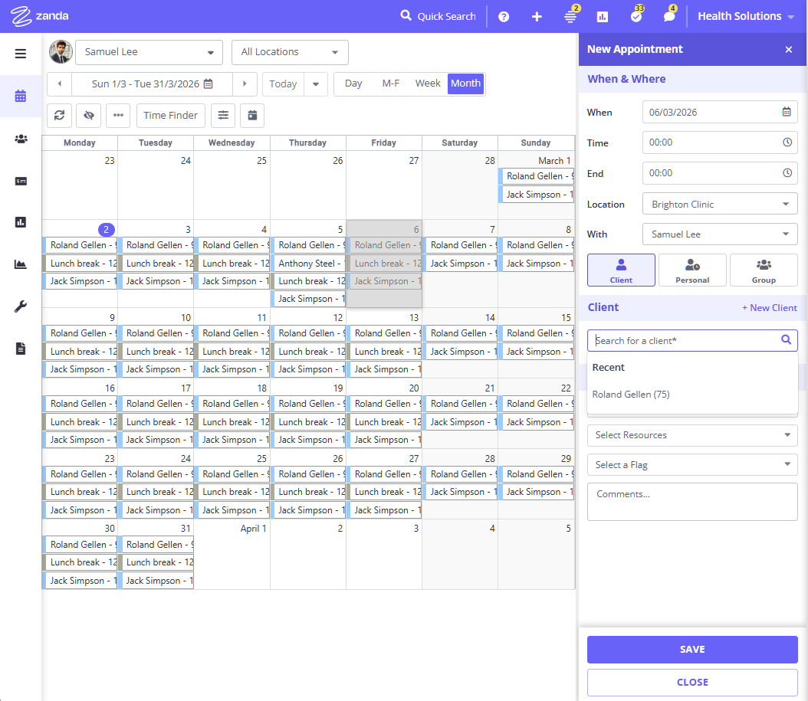808x701 pixels.
Task: Select the Personal appointment type
Action: pyautogui.click(x=692, y=270)
